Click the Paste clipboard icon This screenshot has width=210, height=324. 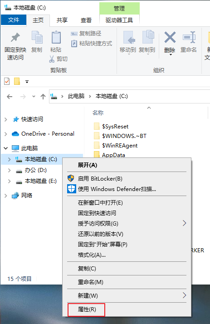56,37
